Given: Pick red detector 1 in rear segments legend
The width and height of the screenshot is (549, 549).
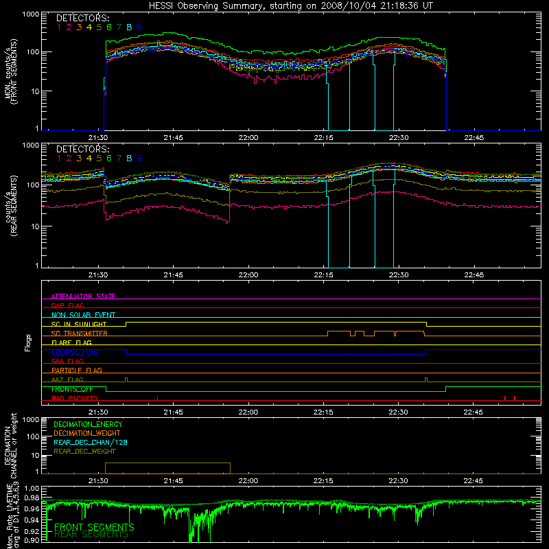Looking at the screenshot, I should pyautogui.click(x=59, y=159).
